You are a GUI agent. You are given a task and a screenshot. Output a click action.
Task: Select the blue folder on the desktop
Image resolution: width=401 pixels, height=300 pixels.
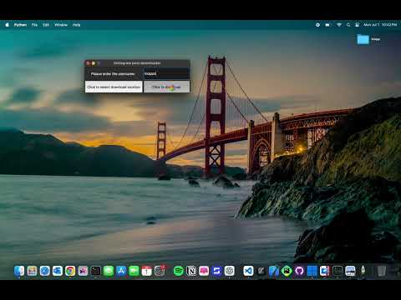coord(363,39)
